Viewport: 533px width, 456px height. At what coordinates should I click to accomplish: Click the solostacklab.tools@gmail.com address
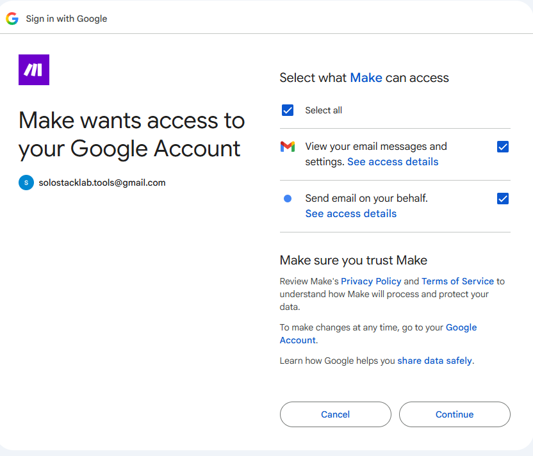tap(102, 183)
